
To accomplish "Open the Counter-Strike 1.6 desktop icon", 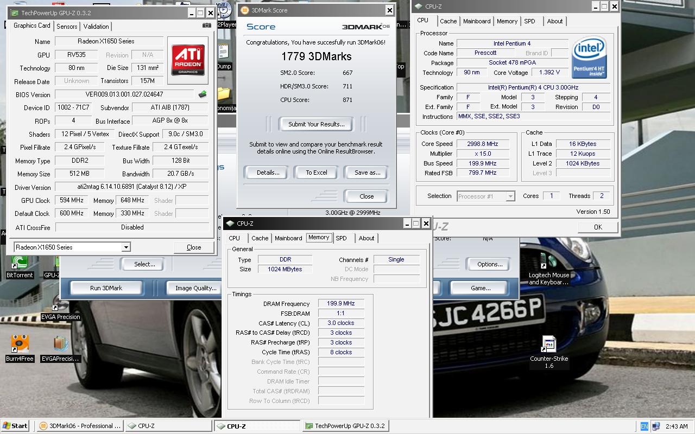I will (x=549, y=352).
